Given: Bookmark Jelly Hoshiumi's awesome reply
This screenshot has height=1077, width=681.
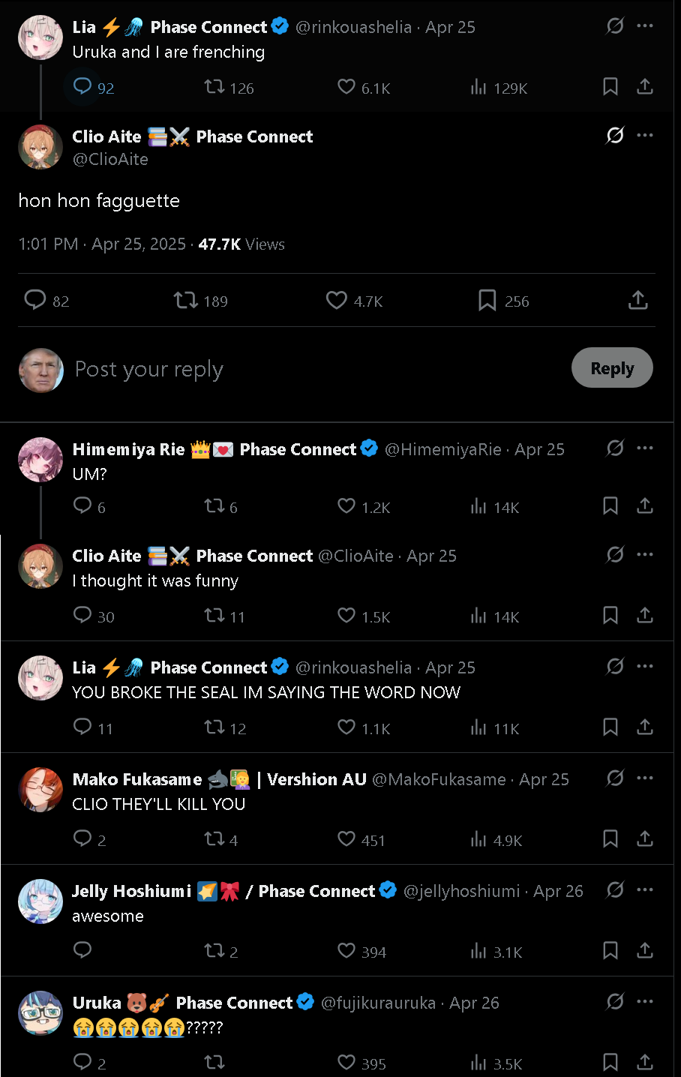Looking at the screenshot, I should (x=610, y=951).
